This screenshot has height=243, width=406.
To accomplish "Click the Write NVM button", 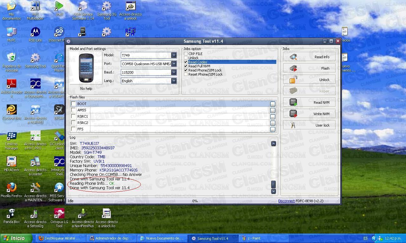I will [309, 114].
